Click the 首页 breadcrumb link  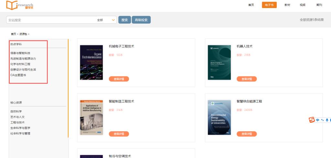click(13, 34)
